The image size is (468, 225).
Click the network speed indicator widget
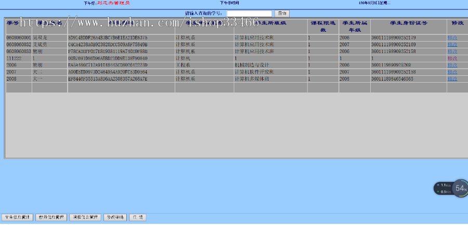443,188
